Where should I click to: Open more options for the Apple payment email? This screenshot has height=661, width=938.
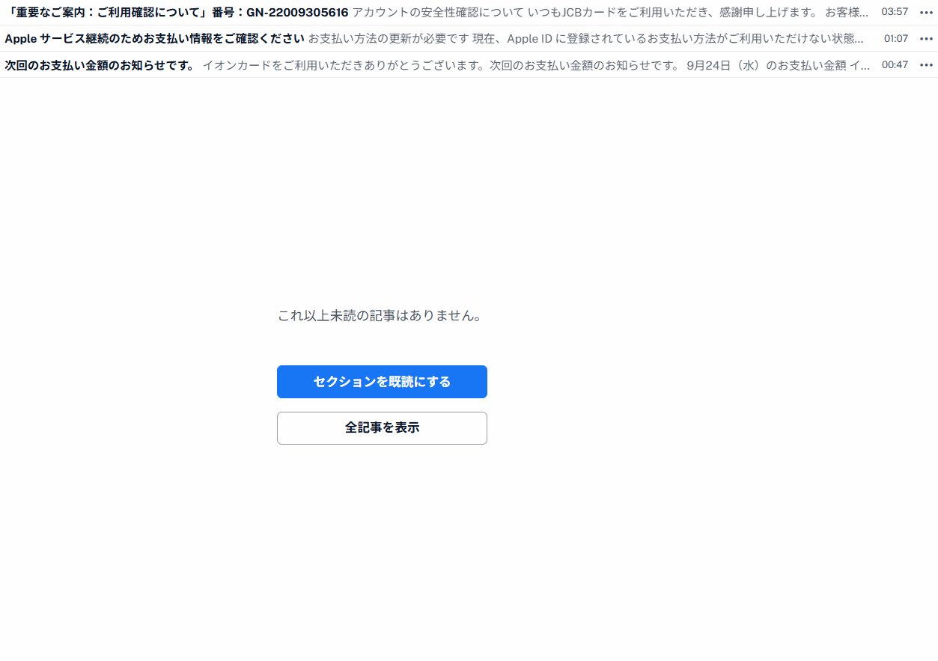tap(926, 38)
